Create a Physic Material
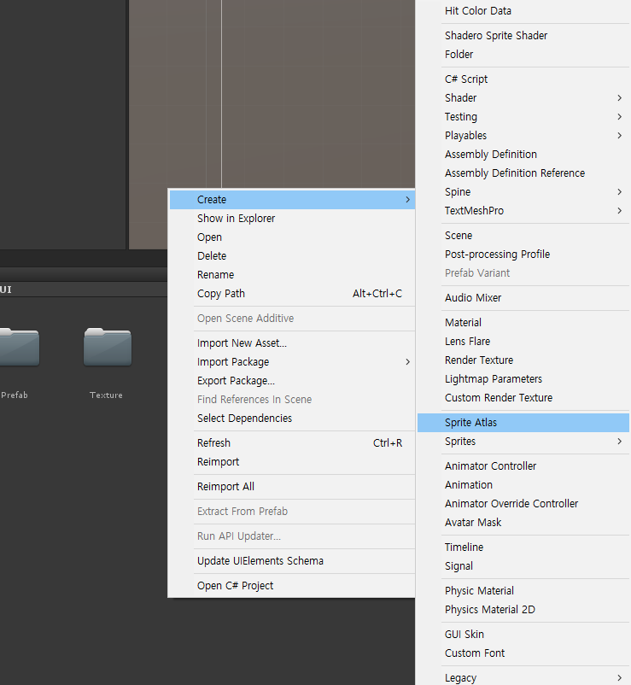 (523, 591)
